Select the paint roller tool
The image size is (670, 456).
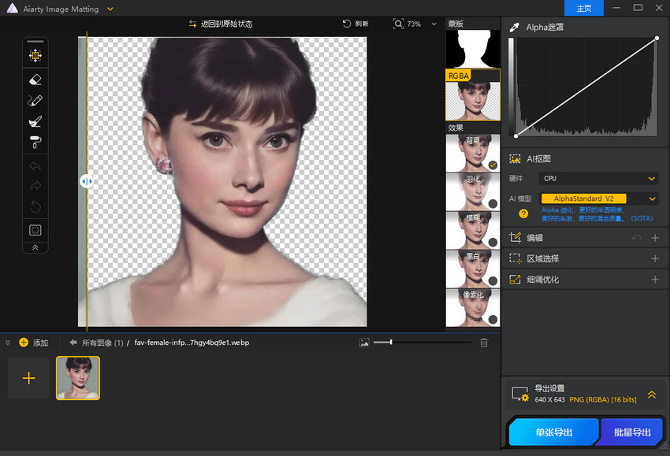(35, 143)
